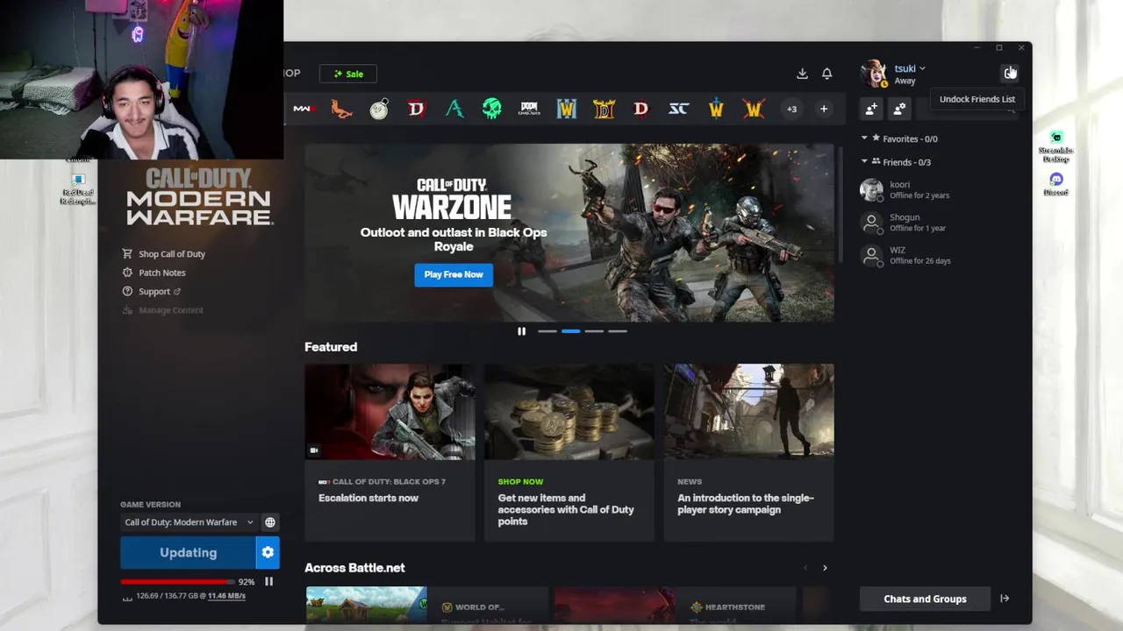1123x631 pixels.
Task: Expand the +3 more games button
Action: pyautogui.click(x=791, y=109)
